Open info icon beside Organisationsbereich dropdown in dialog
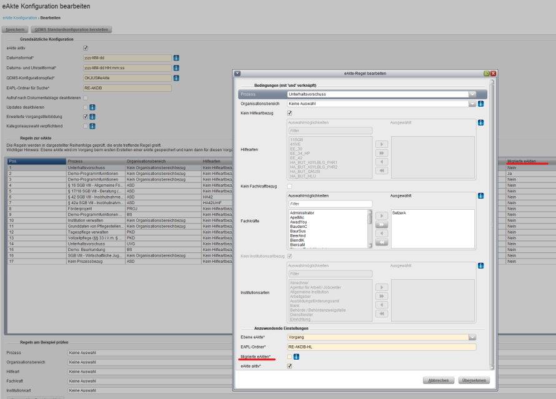Viewport: 556px width, 399px height. (481, 104)
